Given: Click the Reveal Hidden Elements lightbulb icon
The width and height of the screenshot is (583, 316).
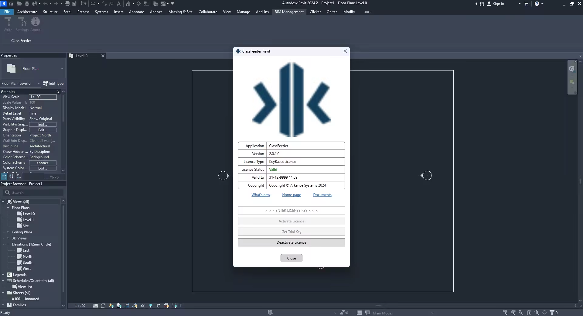Looking at the screenshot, I should coord(151,306).
